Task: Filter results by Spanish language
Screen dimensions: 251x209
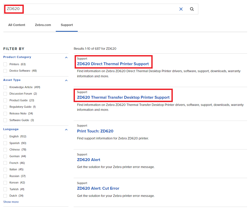Action: point(5,143)
